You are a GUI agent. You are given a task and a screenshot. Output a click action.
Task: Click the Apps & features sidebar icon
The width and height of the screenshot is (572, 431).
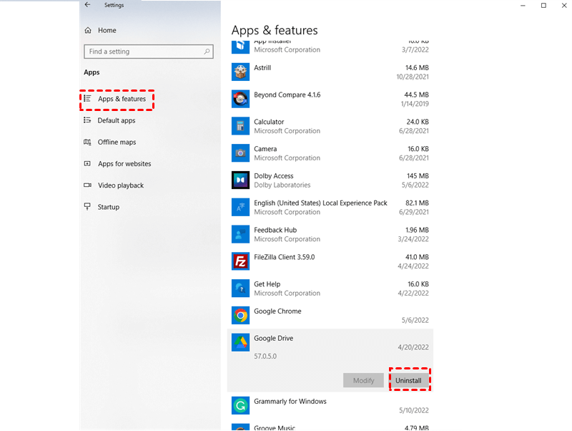point(87,99)
